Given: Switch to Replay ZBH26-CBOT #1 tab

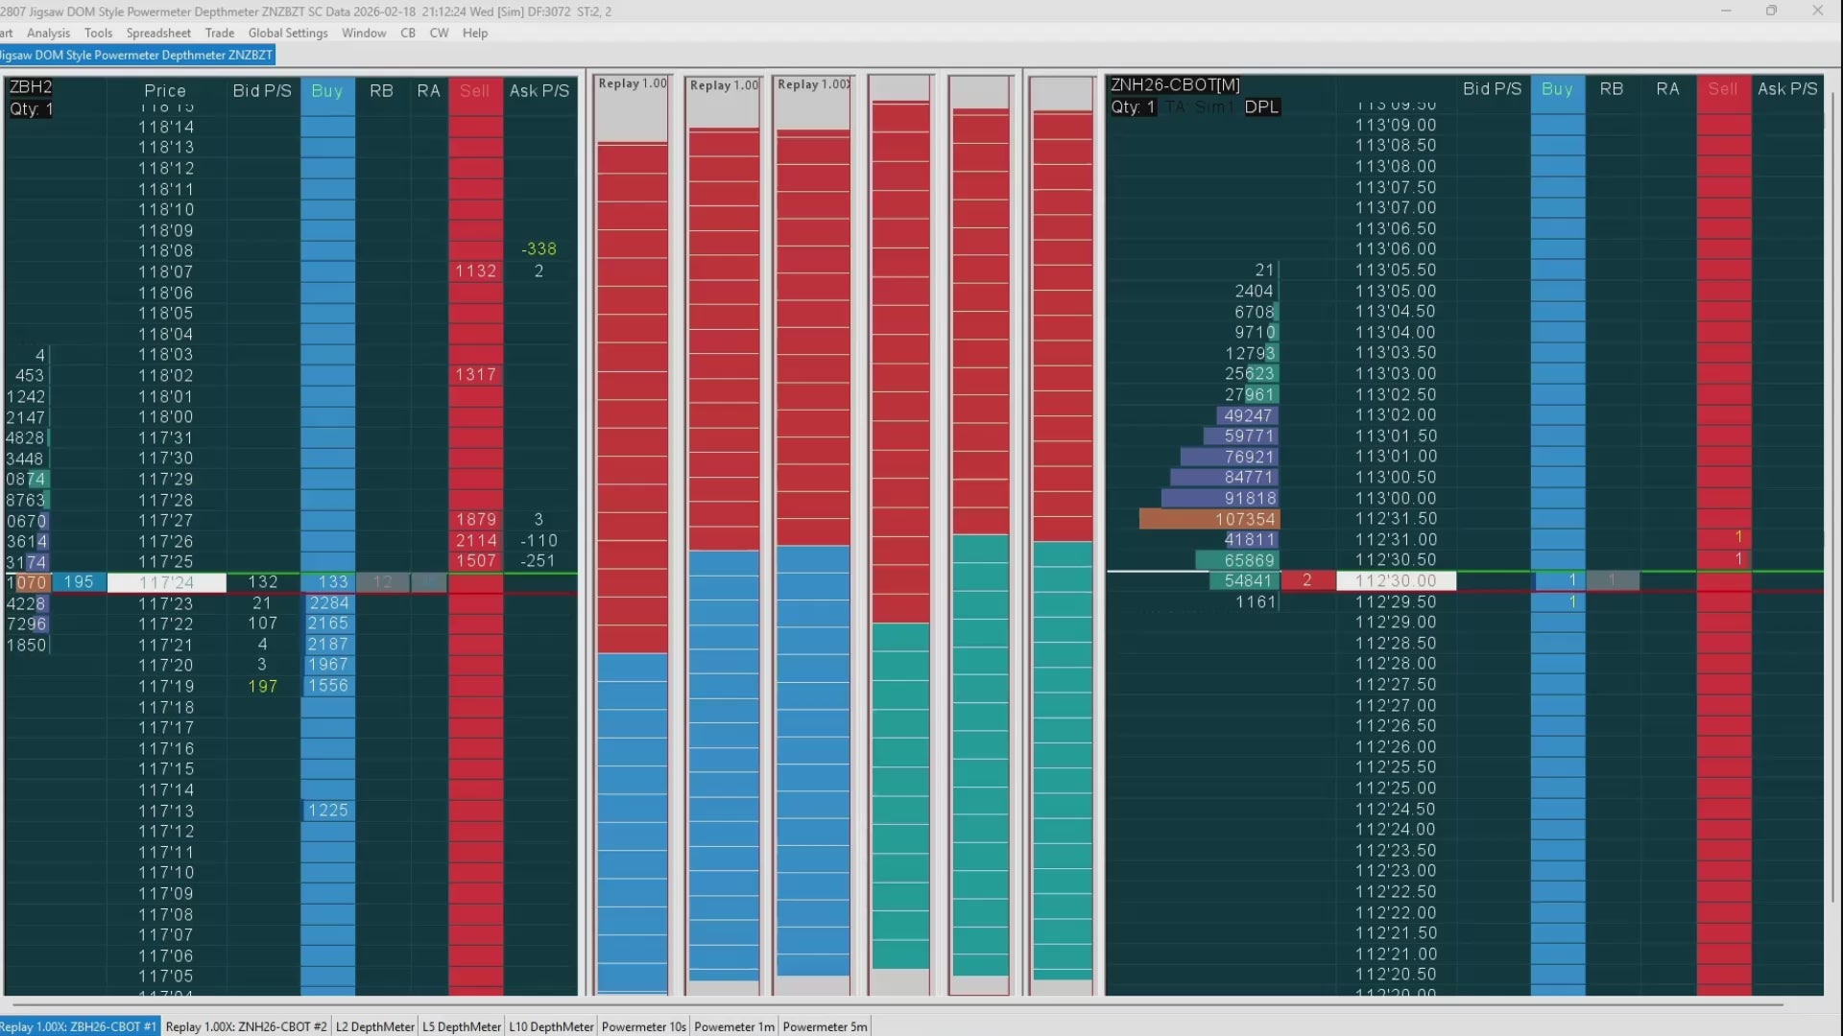Looking at the screenshot, I should click(x=79, y=1026).
